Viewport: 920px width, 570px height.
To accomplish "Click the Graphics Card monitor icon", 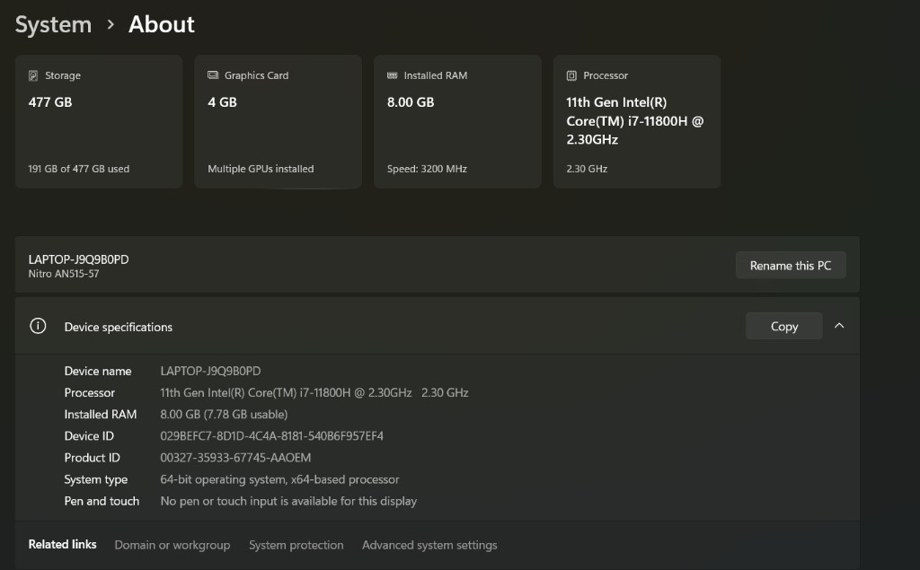I will pyautogui.click(x=213, y=76).
